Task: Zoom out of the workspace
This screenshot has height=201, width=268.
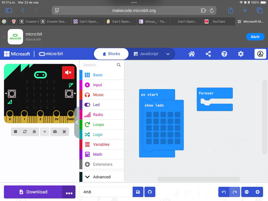Action: 247,192
